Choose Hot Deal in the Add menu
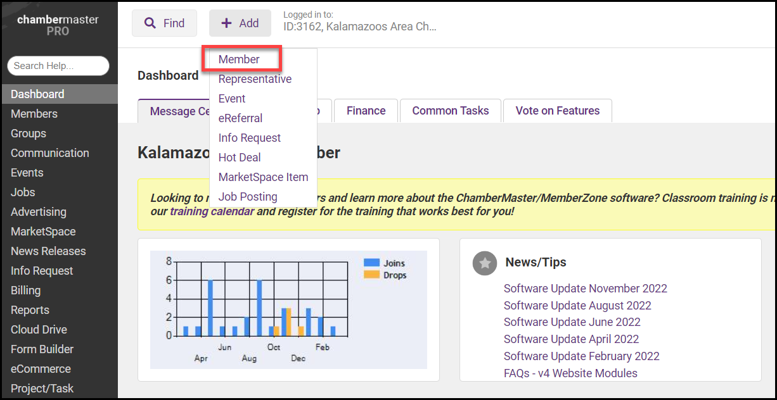The height and width of the screenshot is (400, 777). pyautogui.click(x=240, y=158)
